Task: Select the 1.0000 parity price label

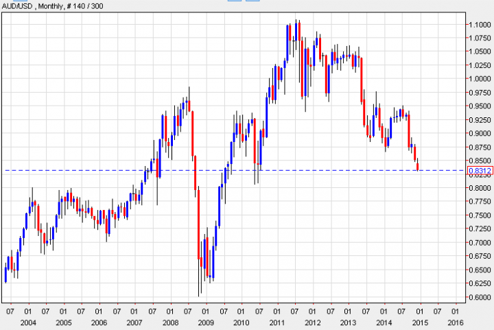Action: click(480, 79)
